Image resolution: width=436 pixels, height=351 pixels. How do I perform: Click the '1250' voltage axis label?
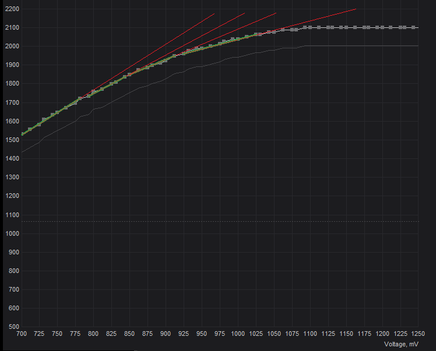point(418,334)
